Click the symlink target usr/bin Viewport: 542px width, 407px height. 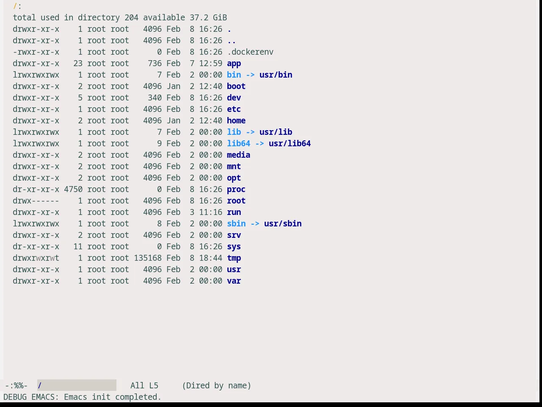click(276, 75)
